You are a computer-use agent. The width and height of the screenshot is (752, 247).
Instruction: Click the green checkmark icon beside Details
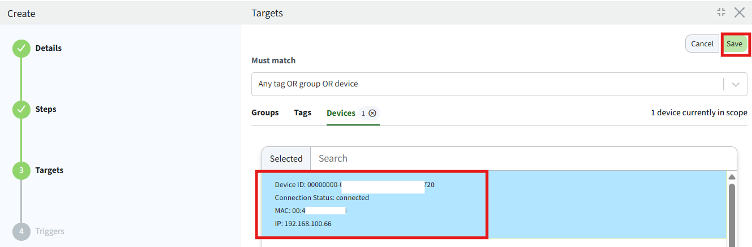(x=21, y=49)
